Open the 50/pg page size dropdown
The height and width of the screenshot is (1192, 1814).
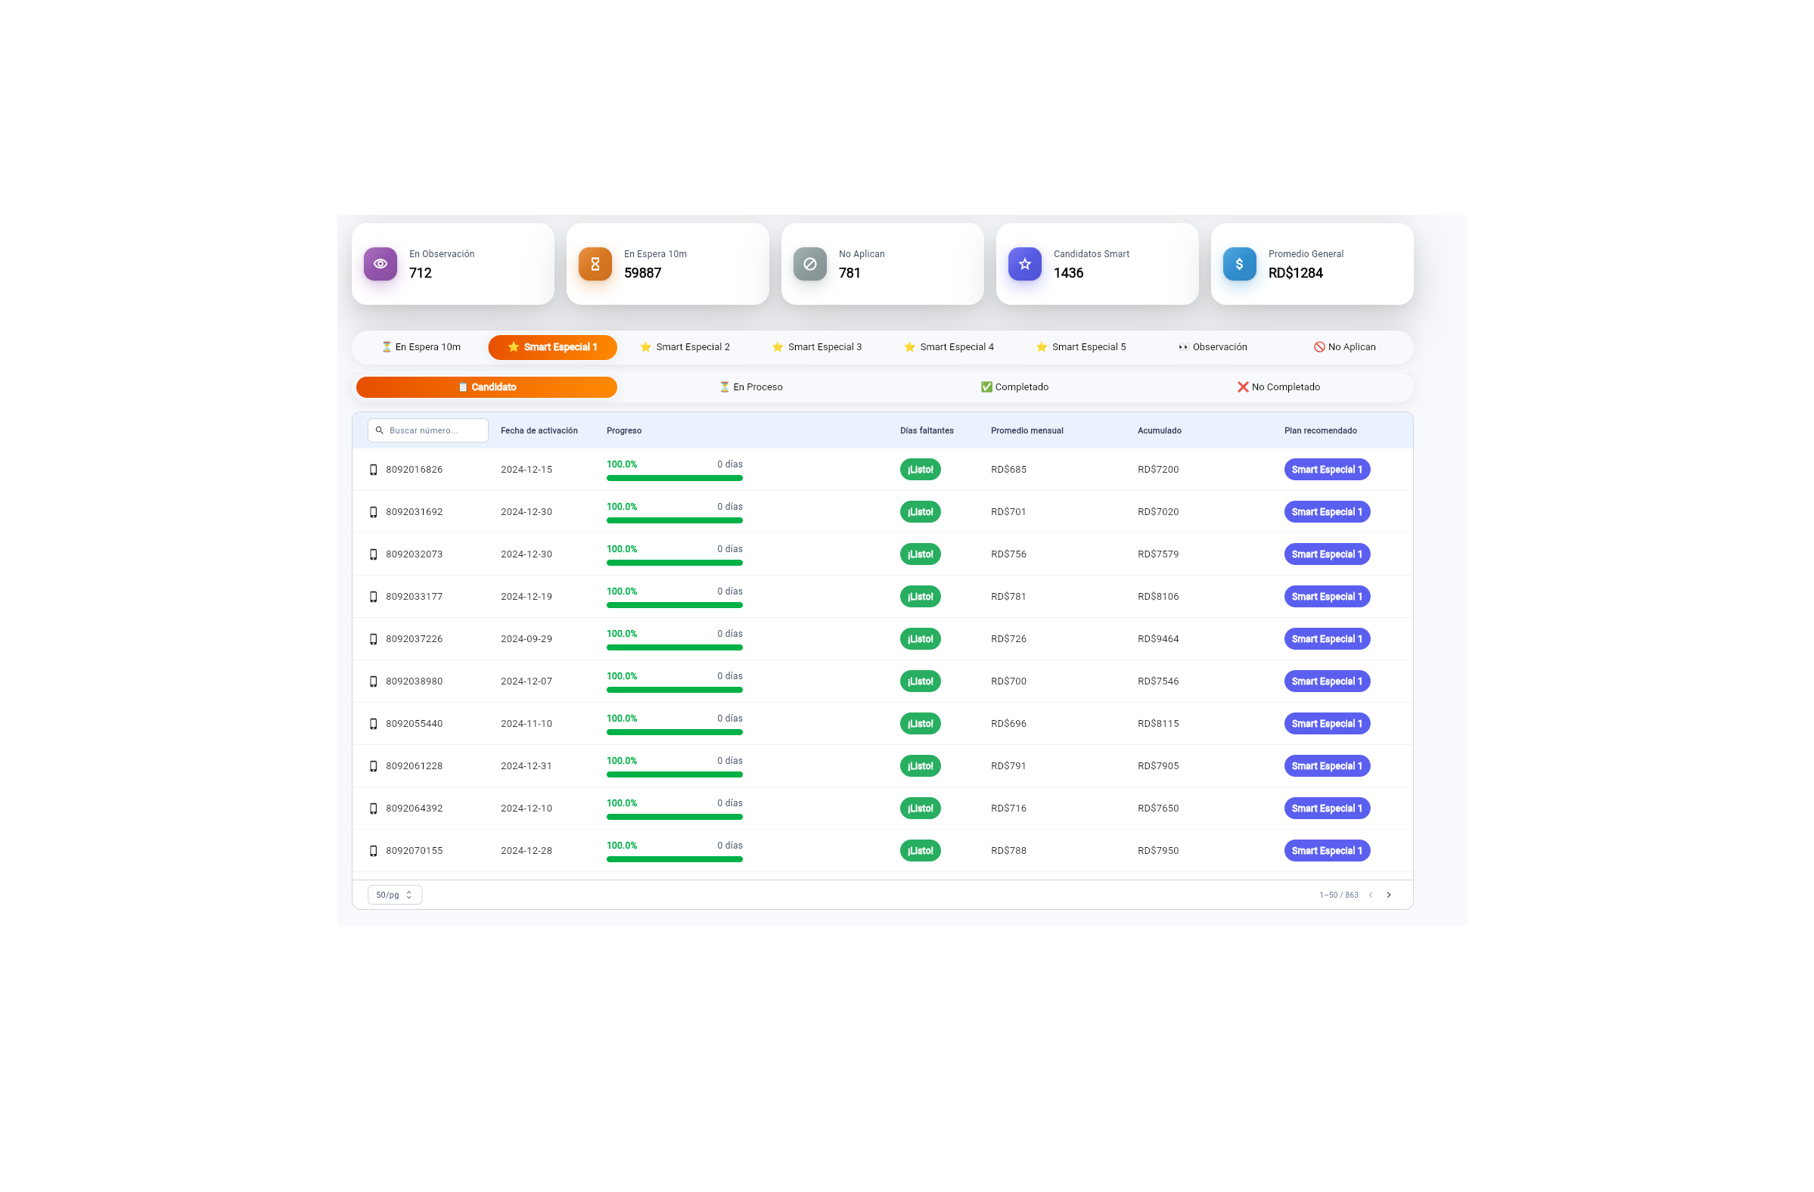(394, 895)
